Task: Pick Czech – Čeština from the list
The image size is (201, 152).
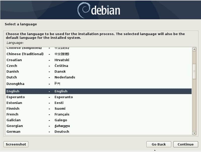Action: tap(98, 66)
